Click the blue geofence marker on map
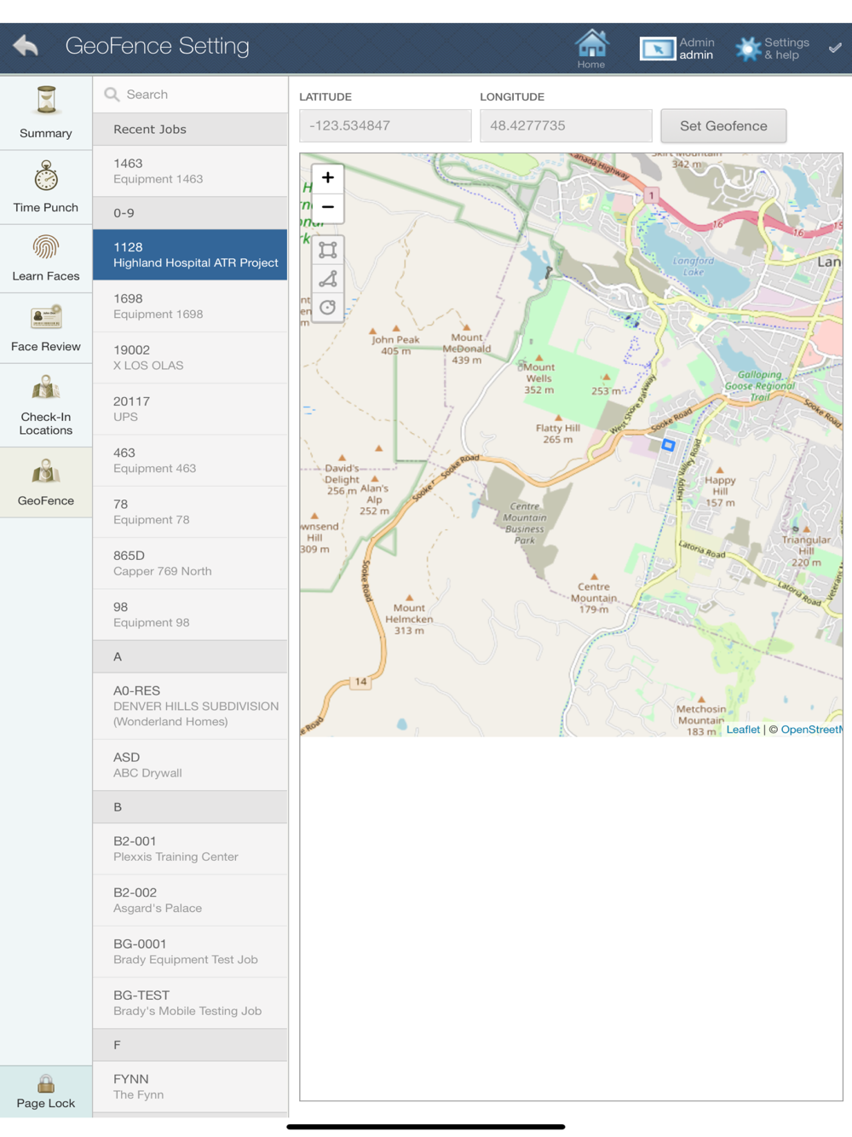852x1137 pixels. [x=668, y=445]
